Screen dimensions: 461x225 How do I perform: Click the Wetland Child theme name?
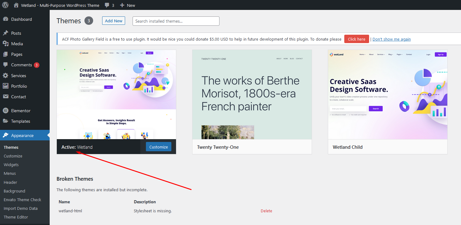click(348, 147)
